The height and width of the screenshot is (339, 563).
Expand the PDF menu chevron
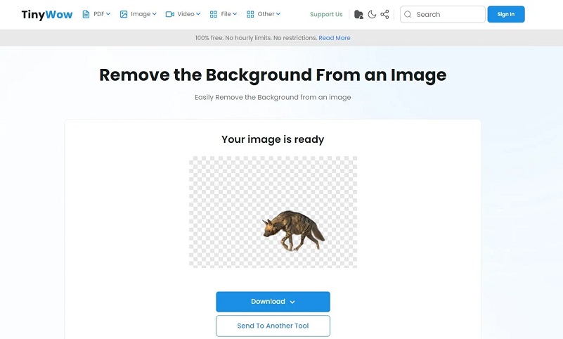108,14
